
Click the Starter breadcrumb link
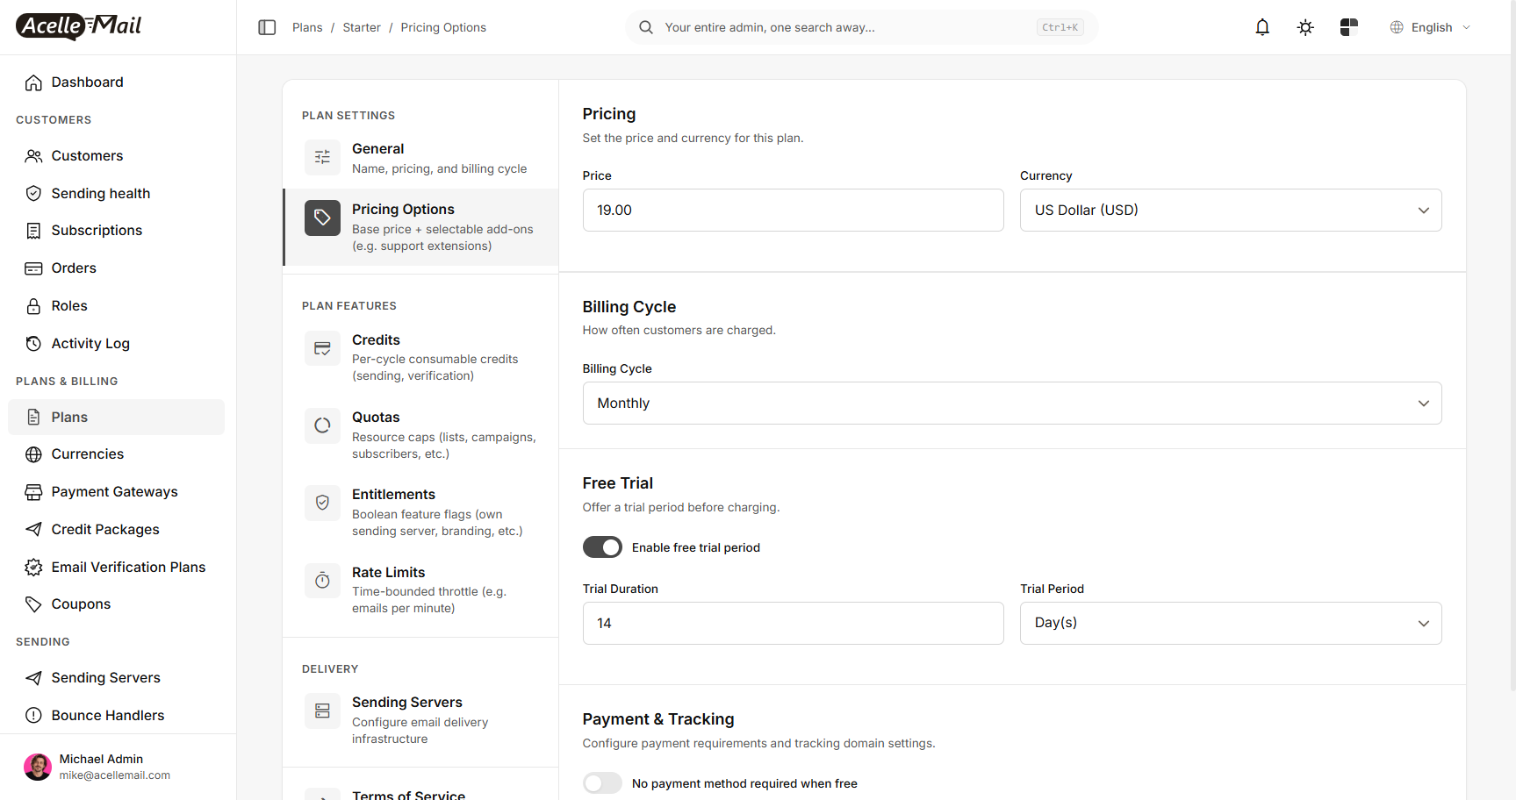tap(362, 27)
